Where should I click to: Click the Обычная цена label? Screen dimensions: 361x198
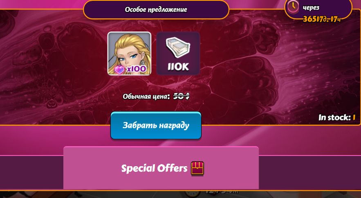point(146,96)
